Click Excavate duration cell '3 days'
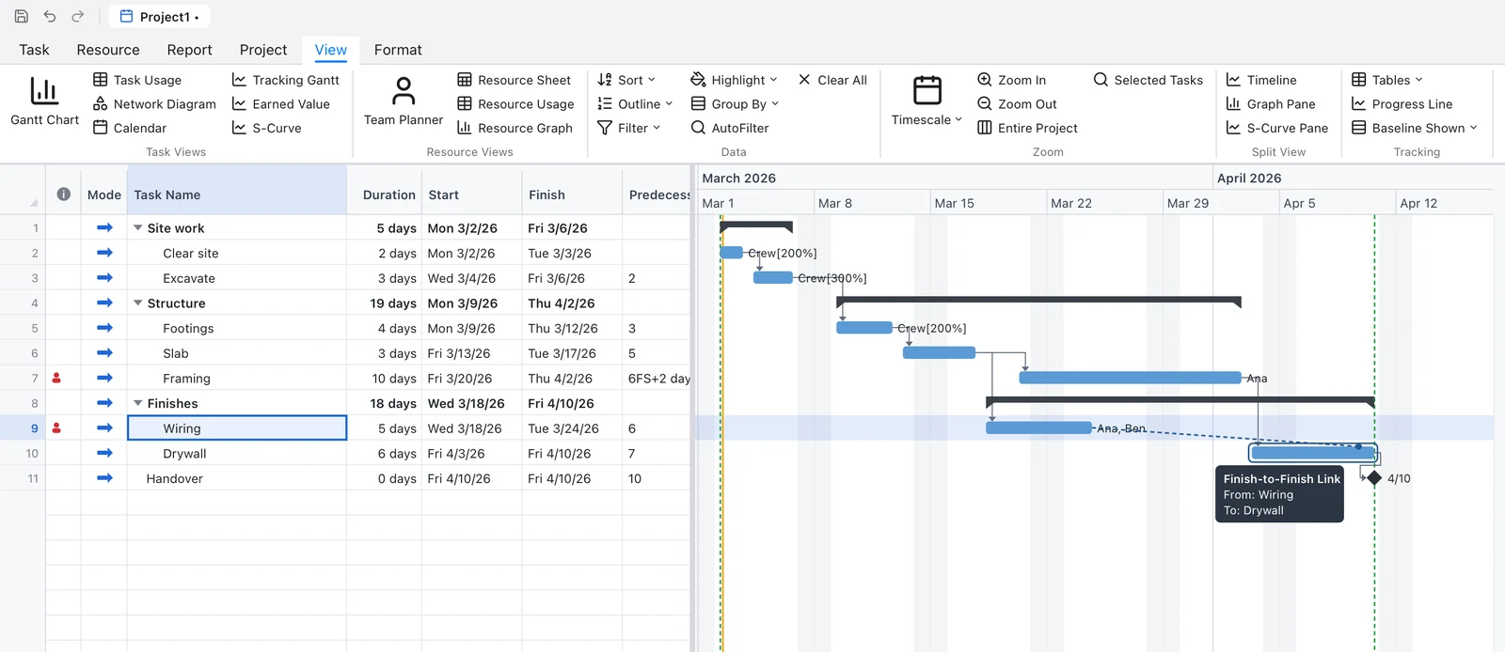This screenshot has width=1505, height=652. 385,278
